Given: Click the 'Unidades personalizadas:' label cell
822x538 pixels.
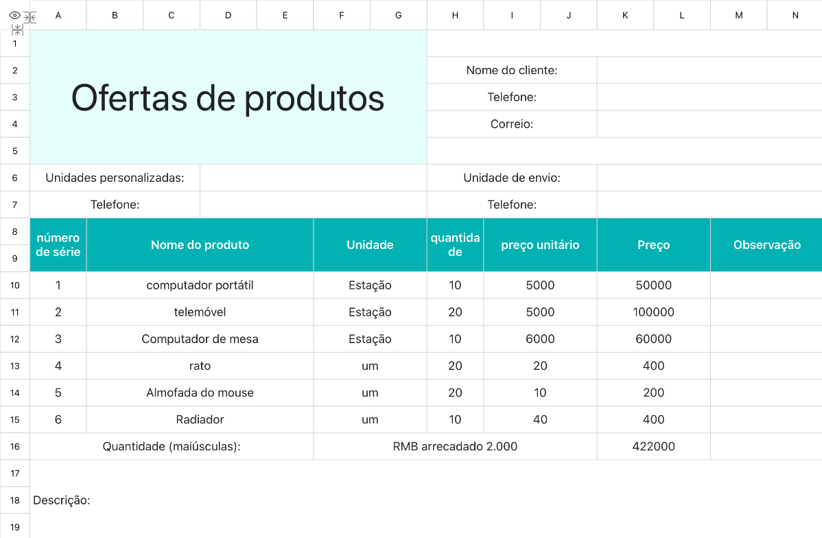Looking at the screenshot, I should [115, 178].
